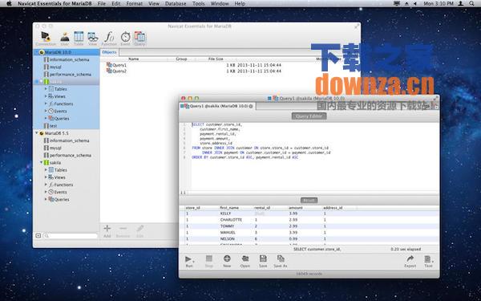Open the File menu
The image size is (481, 301).
coord(102,3)
